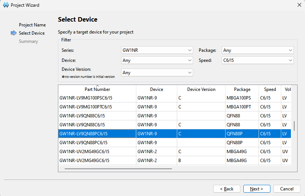
Task: Select GW1NR-LV9MG100PTC6/I5 row
Action: coord(85,107)
